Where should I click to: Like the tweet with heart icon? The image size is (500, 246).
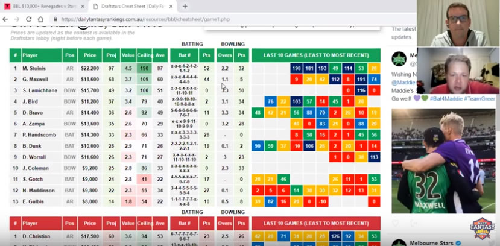[x=395, y=223]
